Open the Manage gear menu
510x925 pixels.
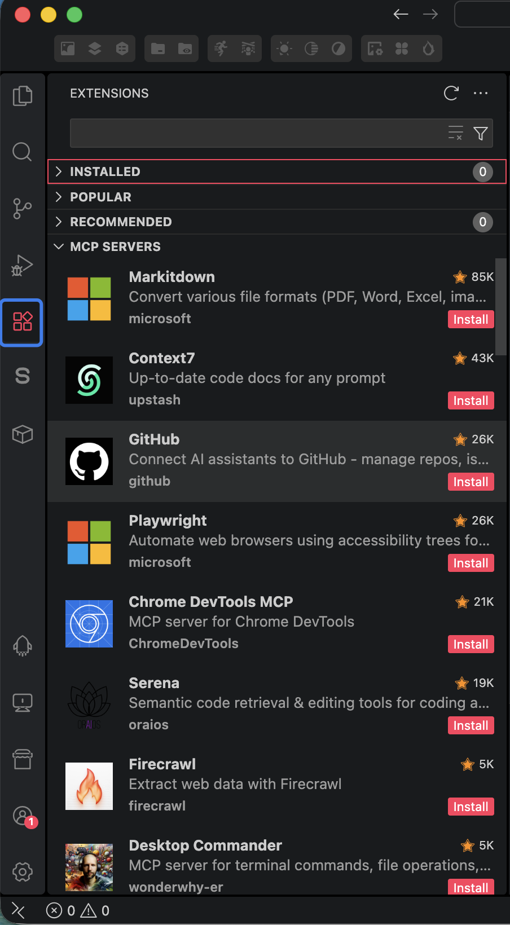tap(23, 872)
